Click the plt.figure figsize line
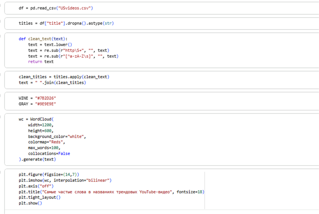Image resolution: width=319 pixels, height=214 pixels. coord(49,175)
